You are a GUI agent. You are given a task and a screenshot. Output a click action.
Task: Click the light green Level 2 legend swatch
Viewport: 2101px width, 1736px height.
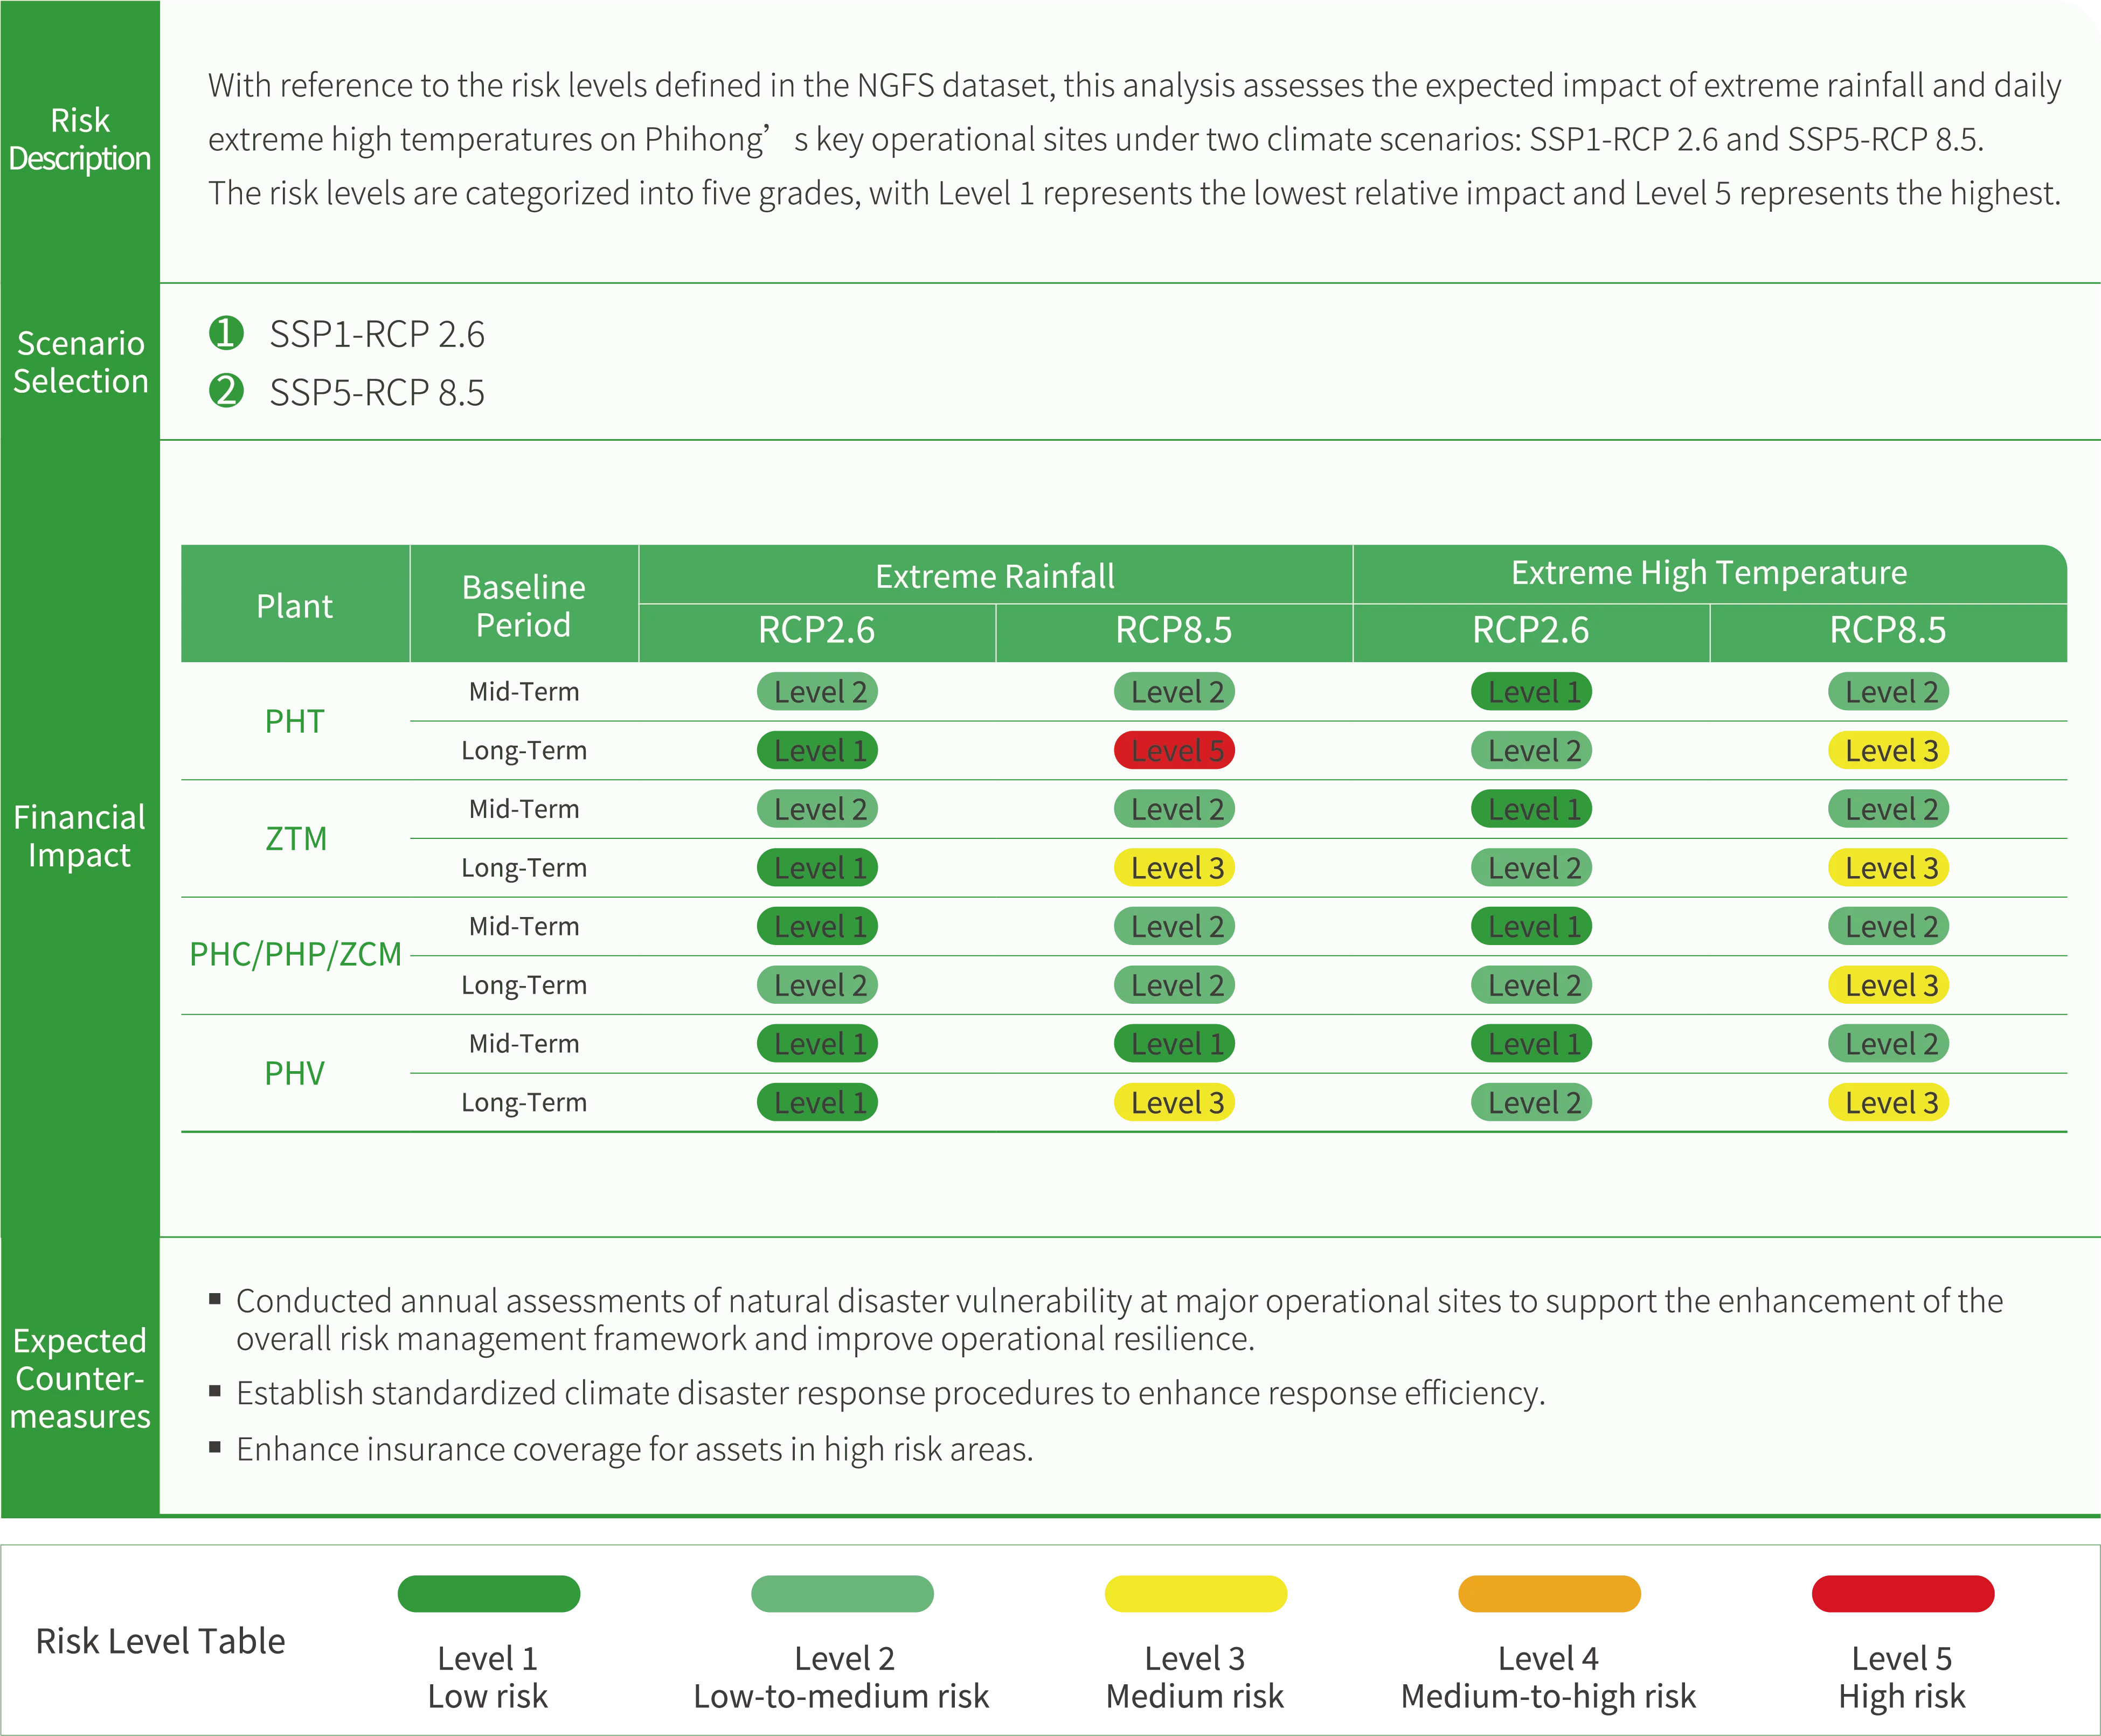(x=842, y=1594)
